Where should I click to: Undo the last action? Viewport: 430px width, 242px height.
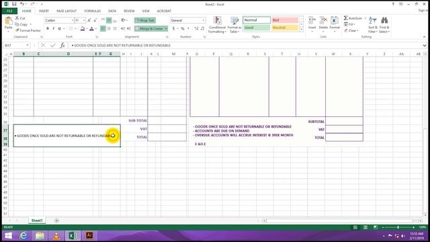point(22,4)
